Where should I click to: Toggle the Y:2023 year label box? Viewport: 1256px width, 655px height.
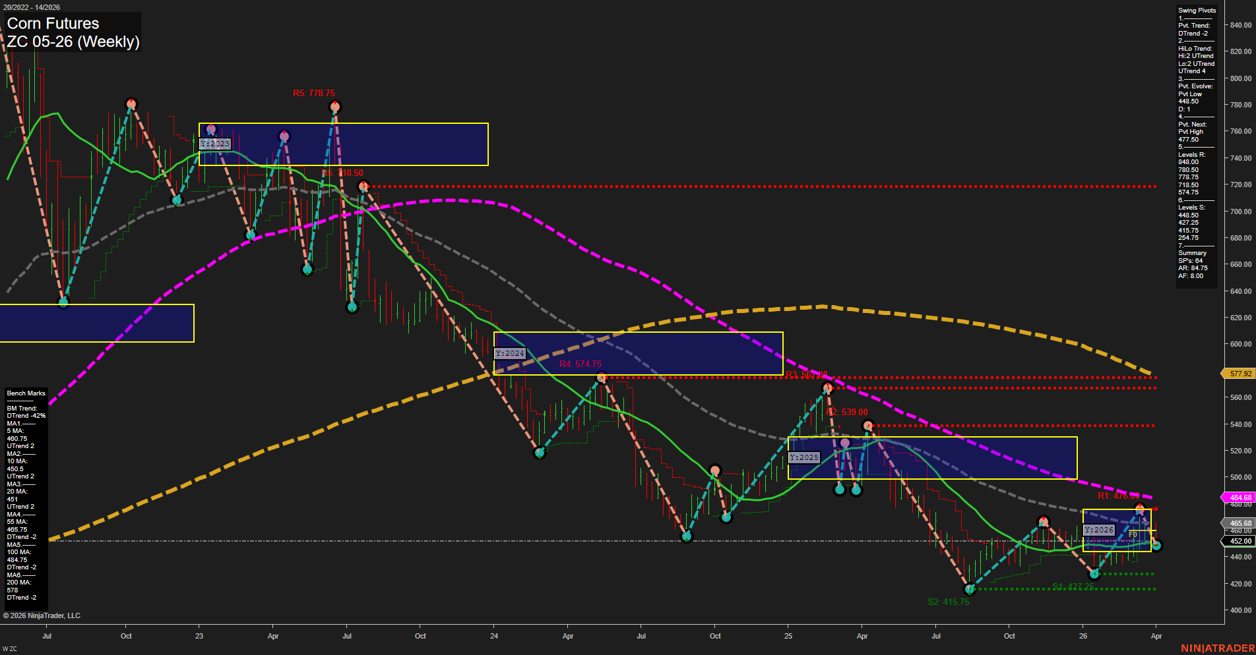(215, 143)
